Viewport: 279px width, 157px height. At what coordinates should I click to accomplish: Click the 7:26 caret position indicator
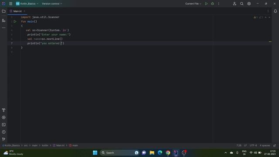[x=239, y=145]
